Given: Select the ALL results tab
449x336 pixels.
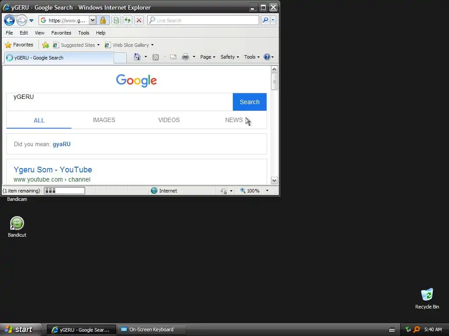Looking at the screenshot, I should [39, 120].
